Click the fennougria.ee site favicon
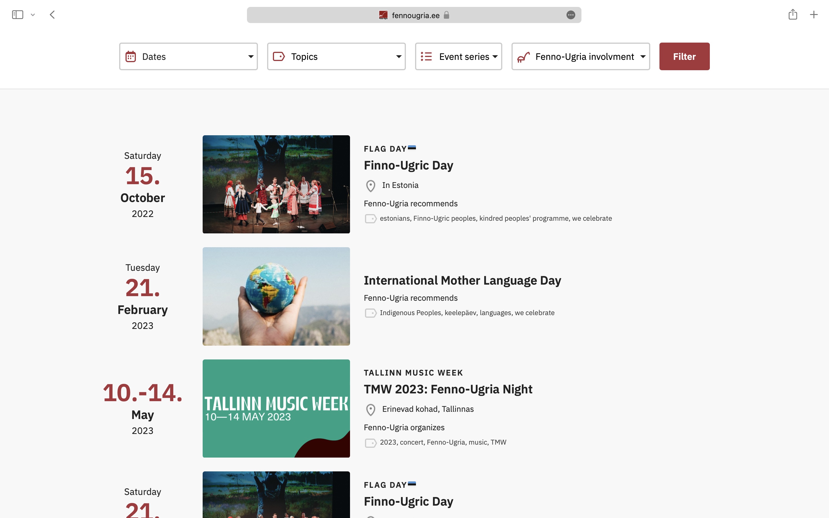829x518 pixels. [383, 15]
